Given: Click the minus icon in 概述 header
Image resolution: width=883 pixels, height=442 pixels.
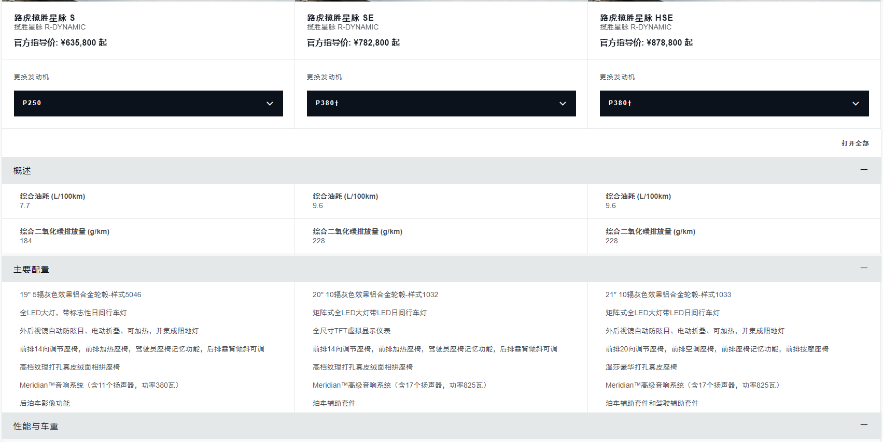Looking at the screenshot, I should tap(864, 169).
